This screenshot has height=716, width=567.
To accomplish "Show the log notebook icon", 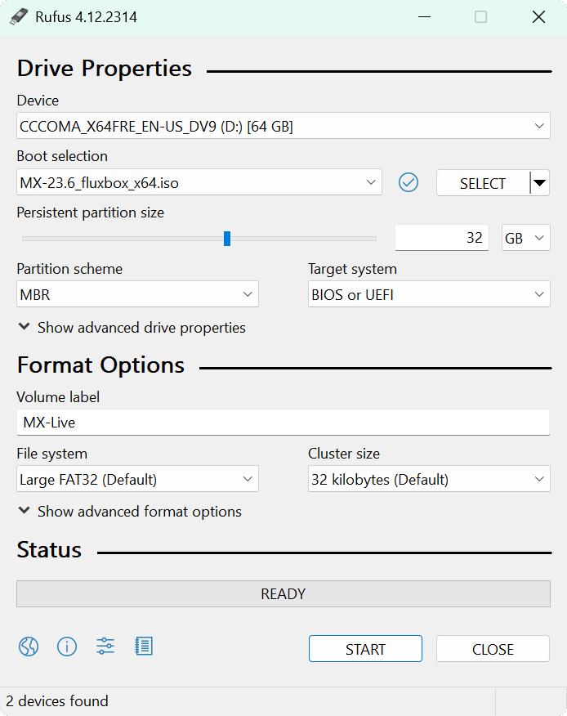I will point(144,647).
